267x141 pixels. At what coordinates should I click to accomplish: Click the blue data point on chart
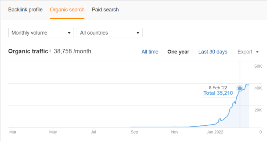(240, 88)
